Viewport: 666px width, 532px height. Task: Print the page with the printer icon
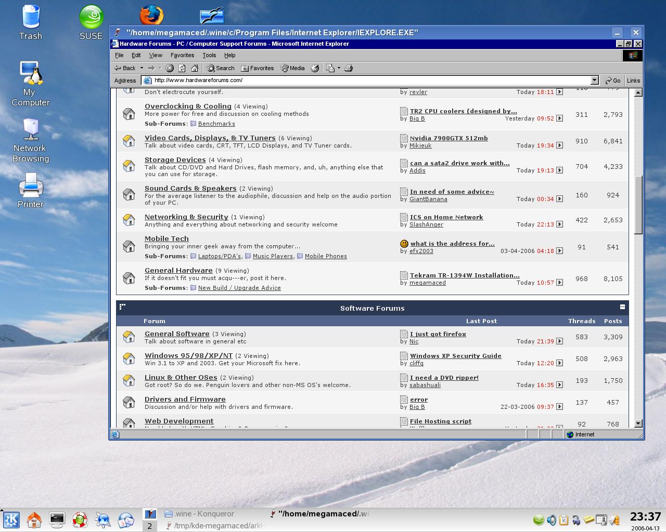click(349, 68)
